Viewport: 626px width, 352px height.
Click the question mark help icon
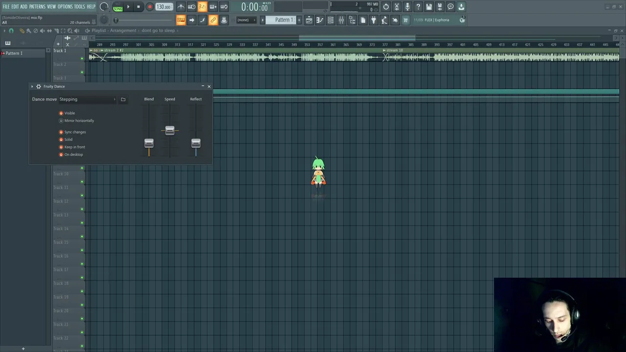[418, 7]
